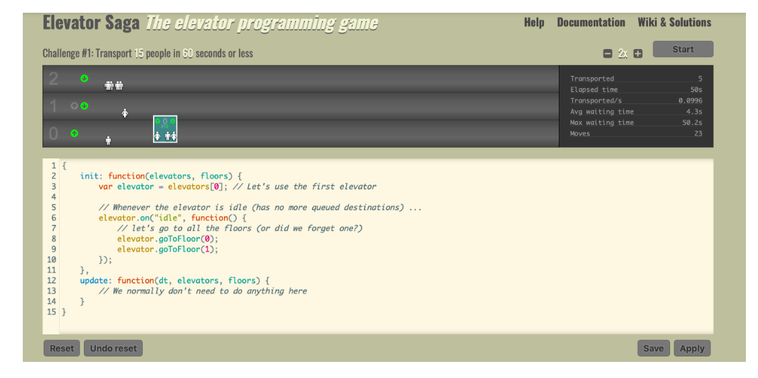Click the passenger waiting on floor 0
The image size is (758, 378).
[109, 140]
